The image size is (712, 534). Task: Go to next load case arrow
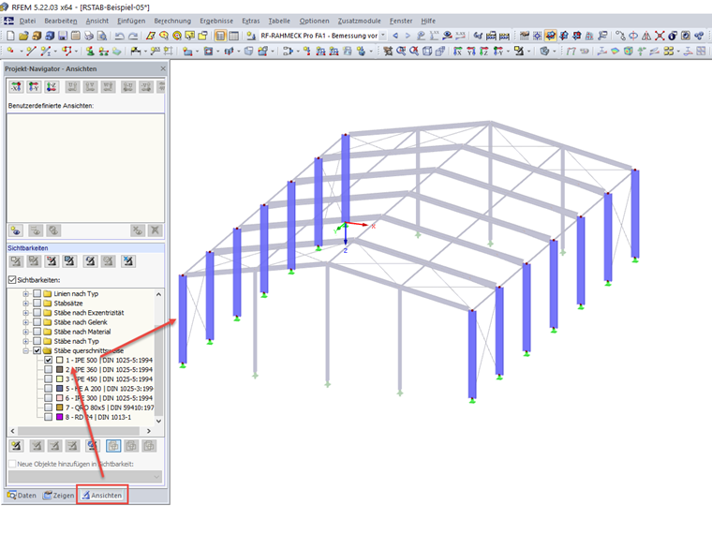point(408,36)
